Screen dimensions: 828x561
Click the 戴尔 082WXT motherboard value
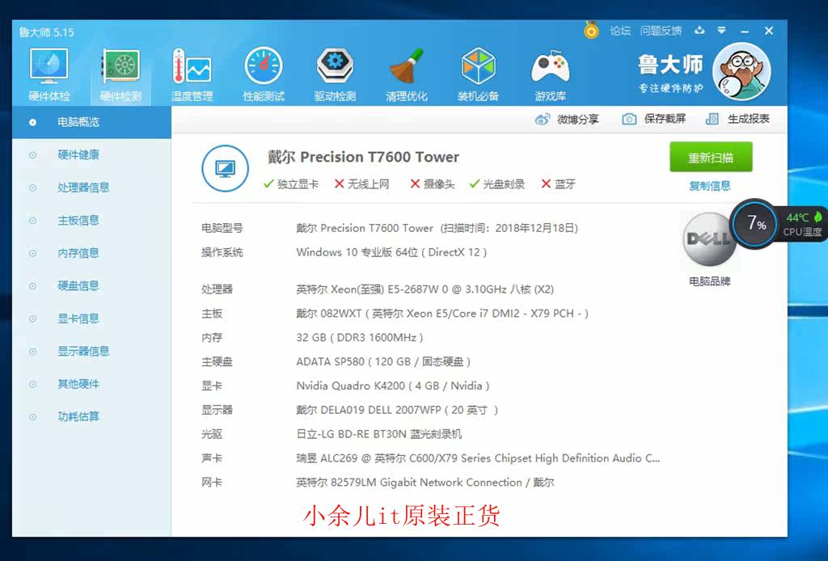(x=442, y=314)
